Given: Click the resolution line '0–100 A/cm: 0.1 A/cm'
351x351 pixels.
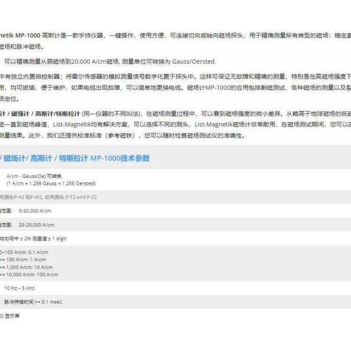Looking at the screenshot, I should tap(24, 252).
